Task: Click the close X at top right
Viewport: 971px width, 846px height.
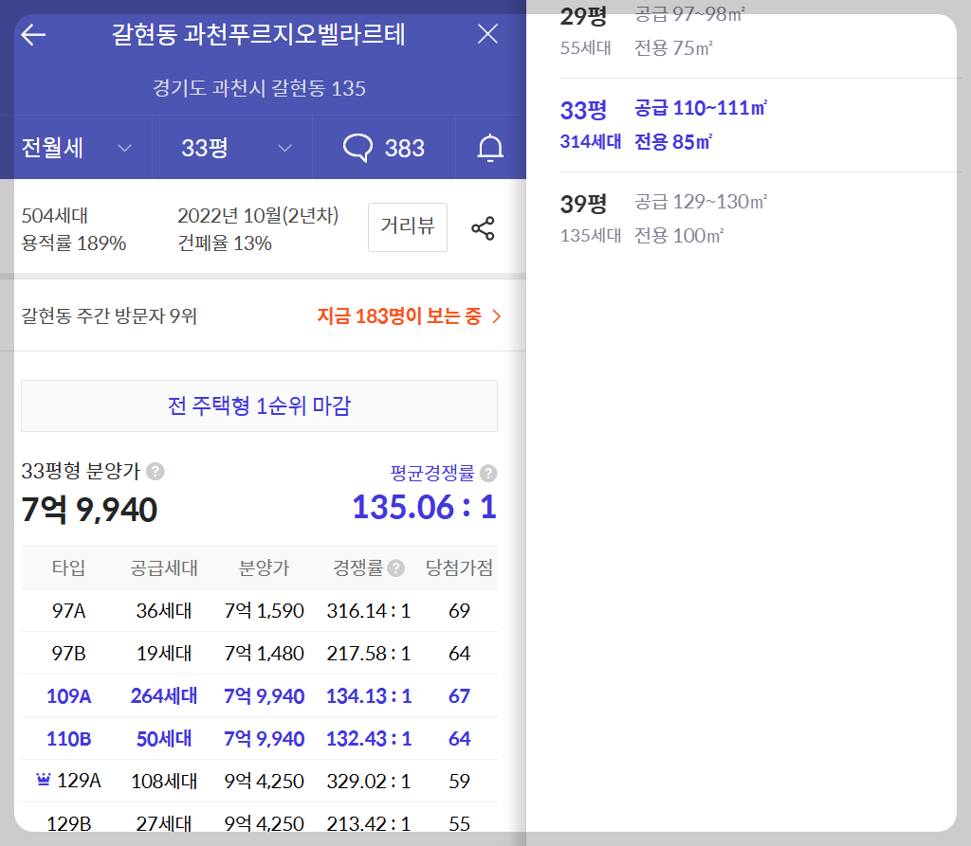Action: (x=487, y=34)
